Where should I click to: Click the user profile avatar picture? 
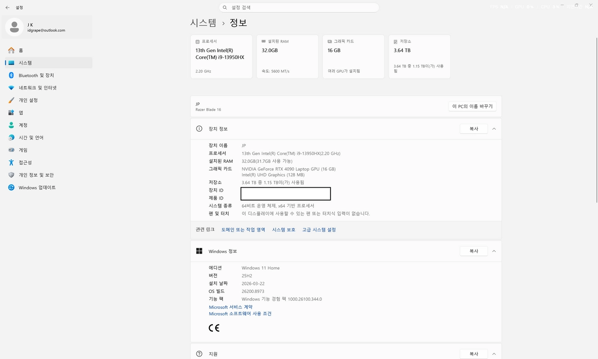14,27
